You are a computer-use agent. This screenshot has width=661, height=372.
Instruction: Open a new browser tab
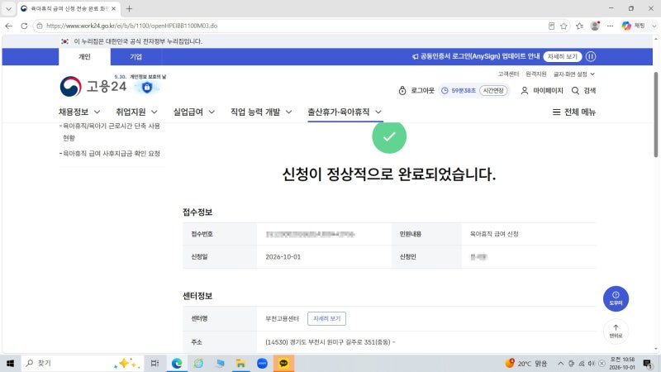tap(129, 8)
